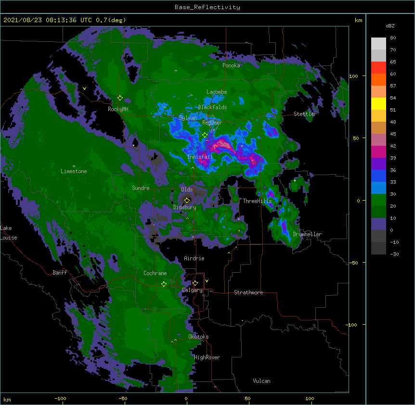Click the red swatch in the dBZ legend
The image size is (415, 405).
click(378, 68)
